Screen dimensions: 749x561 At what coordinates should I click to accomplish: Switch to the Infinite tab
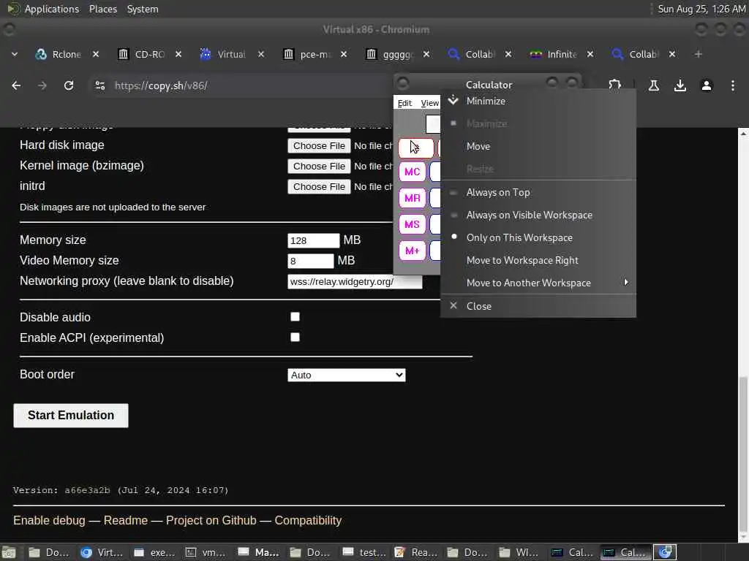pyautogui.click(x=562, y=54)
